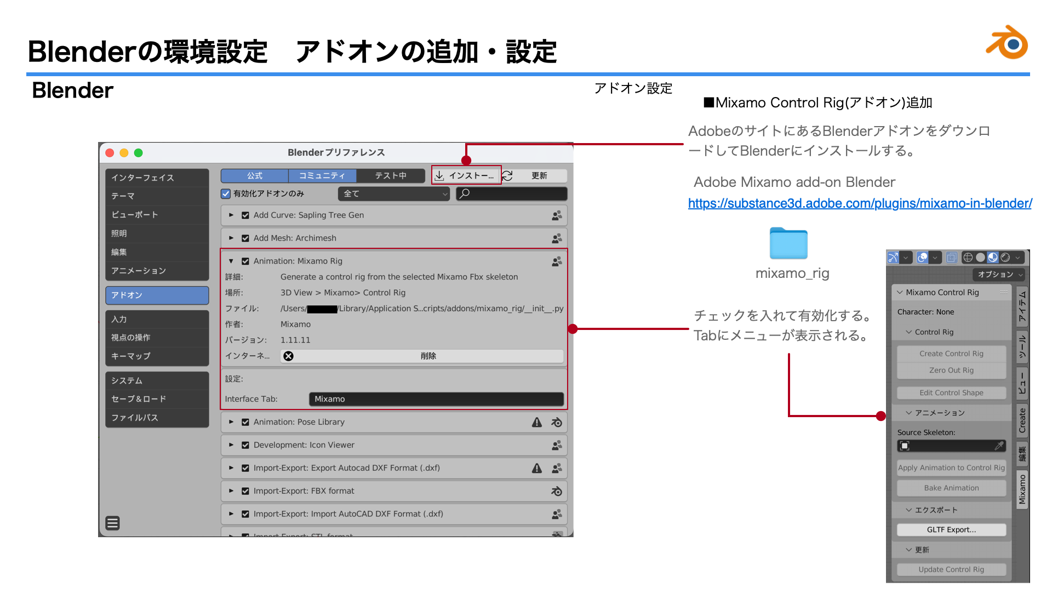Toggle the viewport overlays icon
1052x592 pixels.
coord(923,257)
